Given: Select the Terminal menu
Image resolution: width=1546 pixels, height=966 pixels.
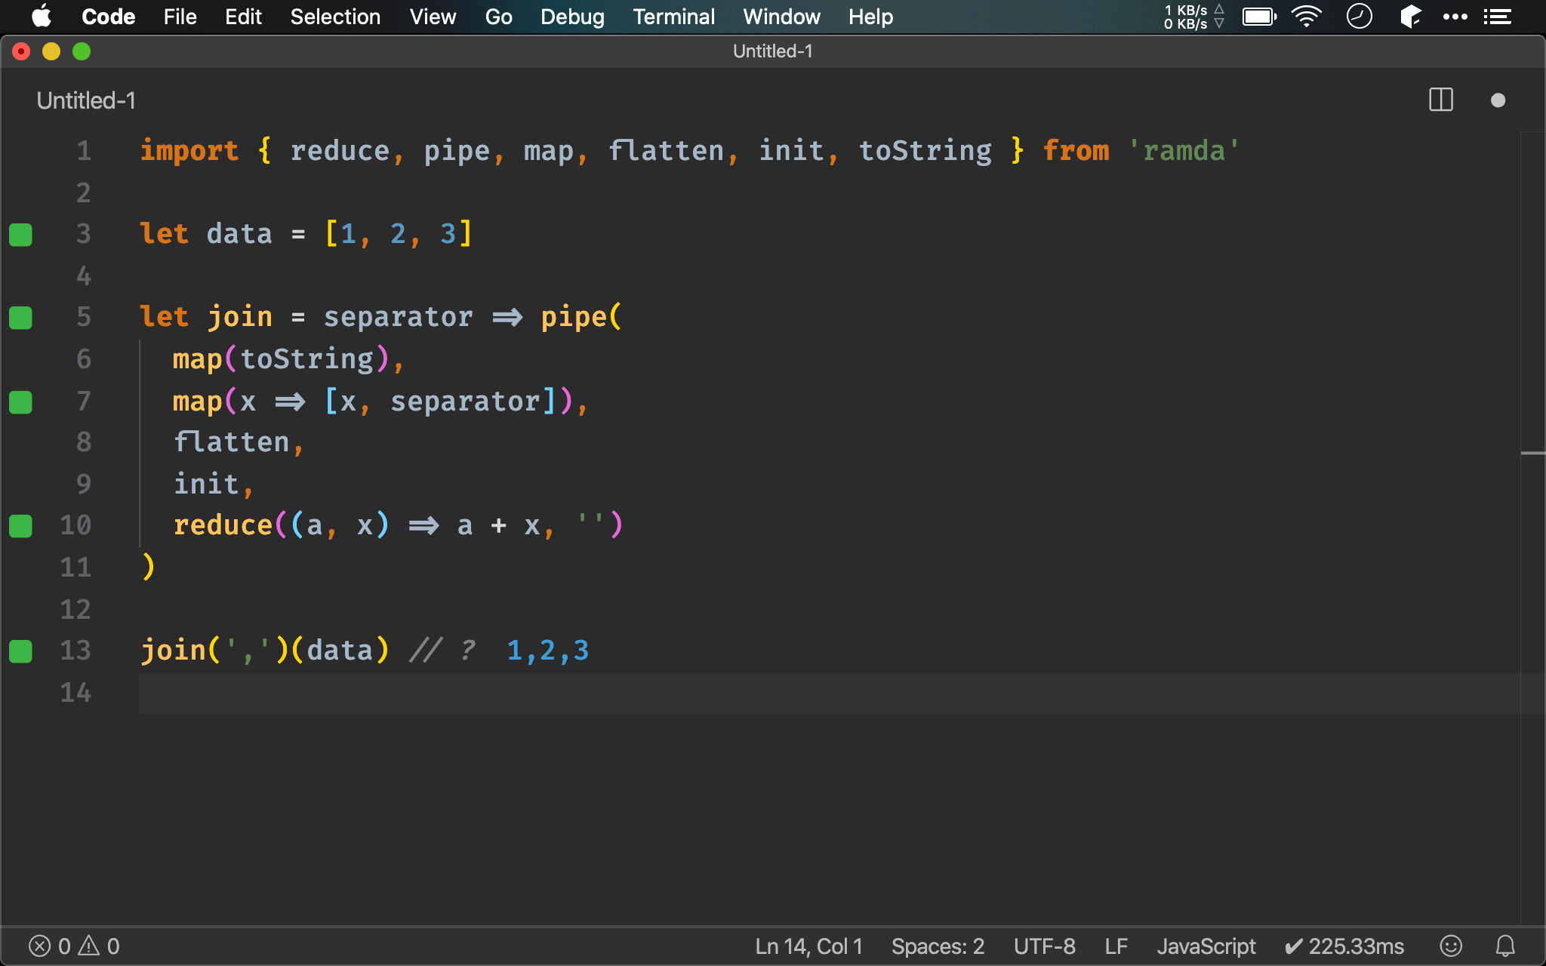Looking at the screenshot, I should 673,16.
